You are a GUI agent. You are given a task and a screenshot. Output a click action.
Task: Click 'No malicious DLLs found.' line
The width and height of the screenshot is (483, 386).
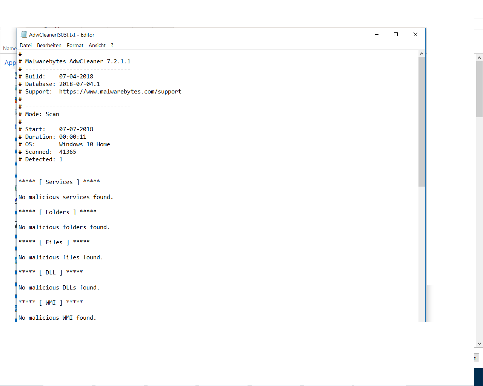point(59,287)
